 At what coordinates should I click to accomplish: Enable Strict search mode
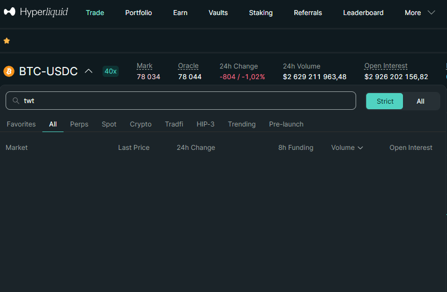click(385, 101)
